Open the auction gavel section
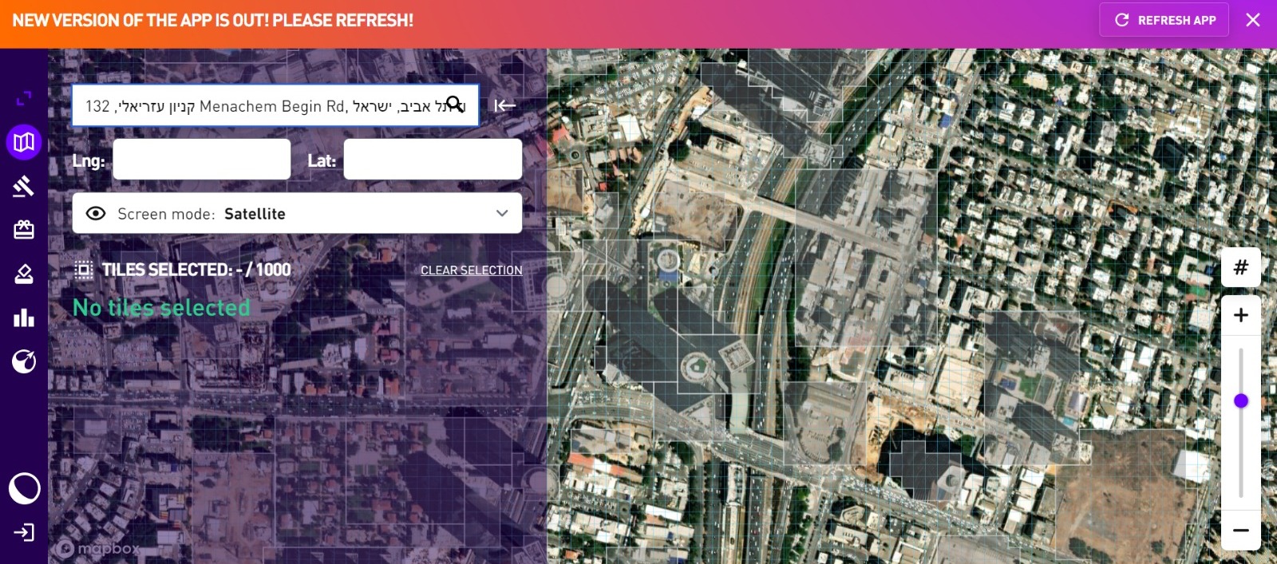Viewport: 1277px width, 564px height. coord(24,186)
